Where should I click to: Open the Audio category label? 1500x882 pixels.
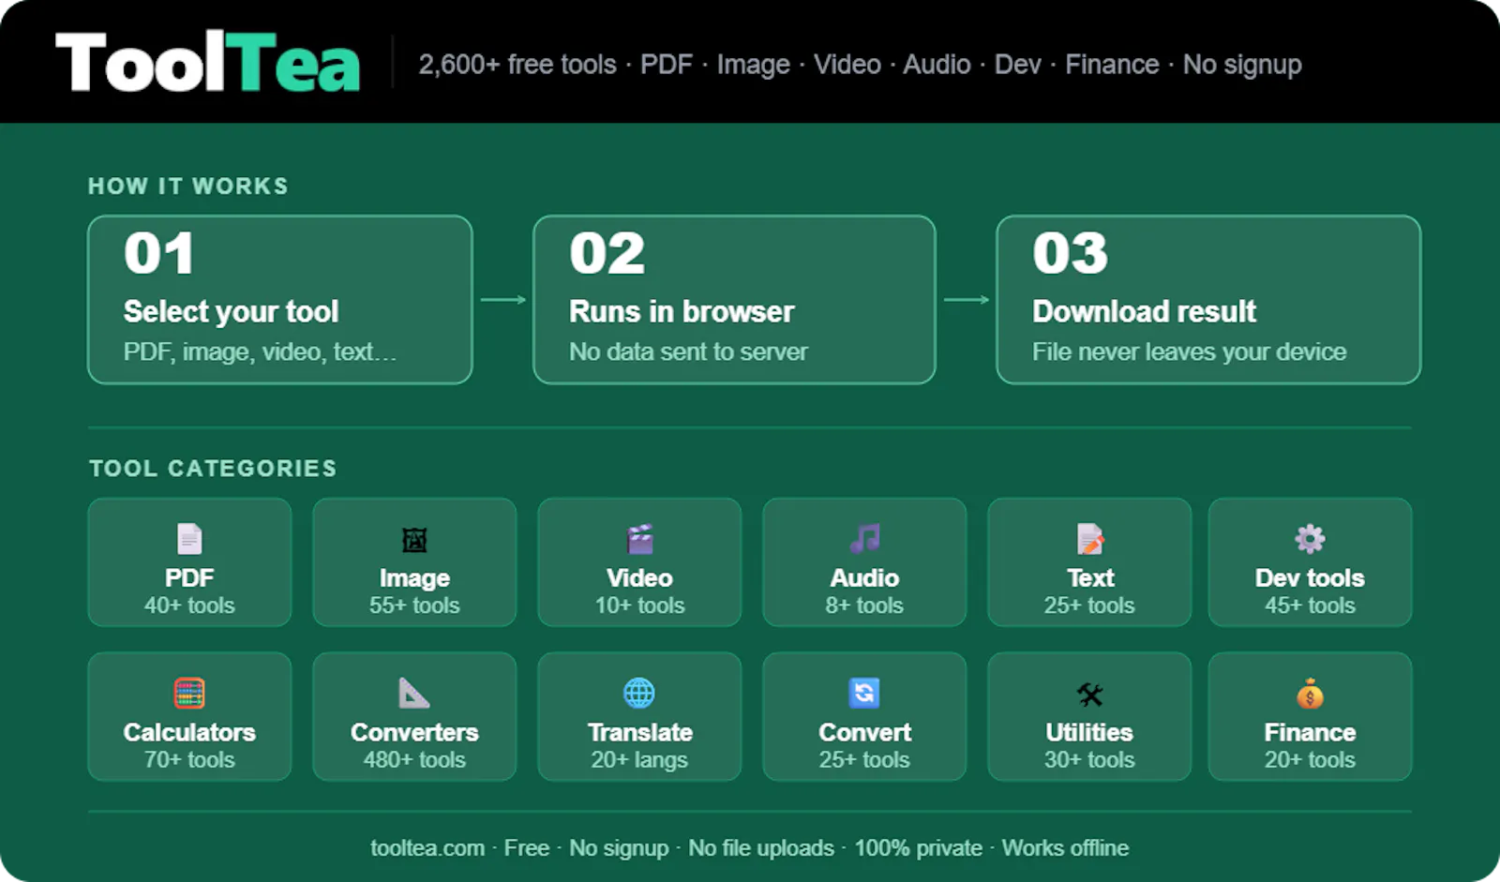tap(864, 577)
